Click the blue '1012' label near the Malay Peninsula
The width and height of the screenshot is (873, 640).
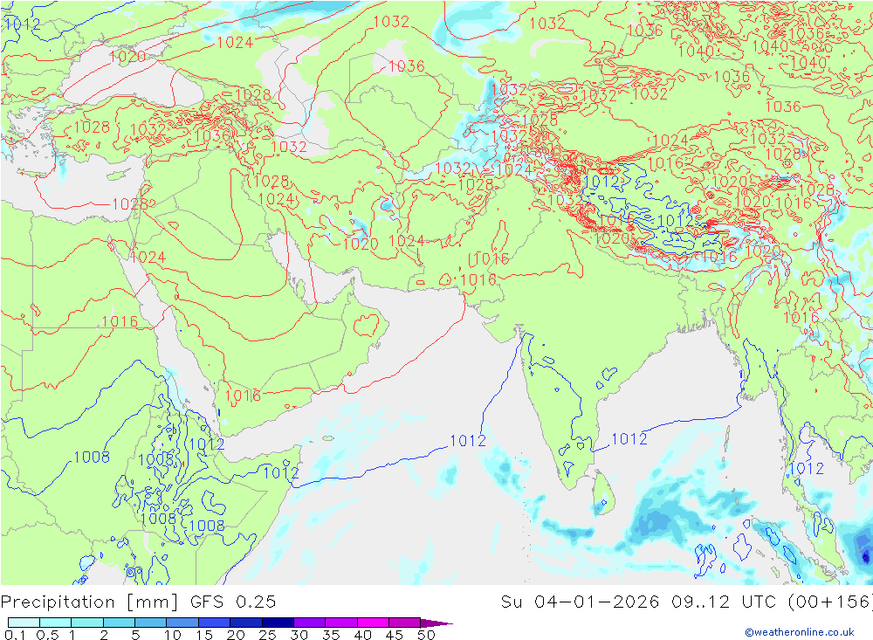click(806, 469)
